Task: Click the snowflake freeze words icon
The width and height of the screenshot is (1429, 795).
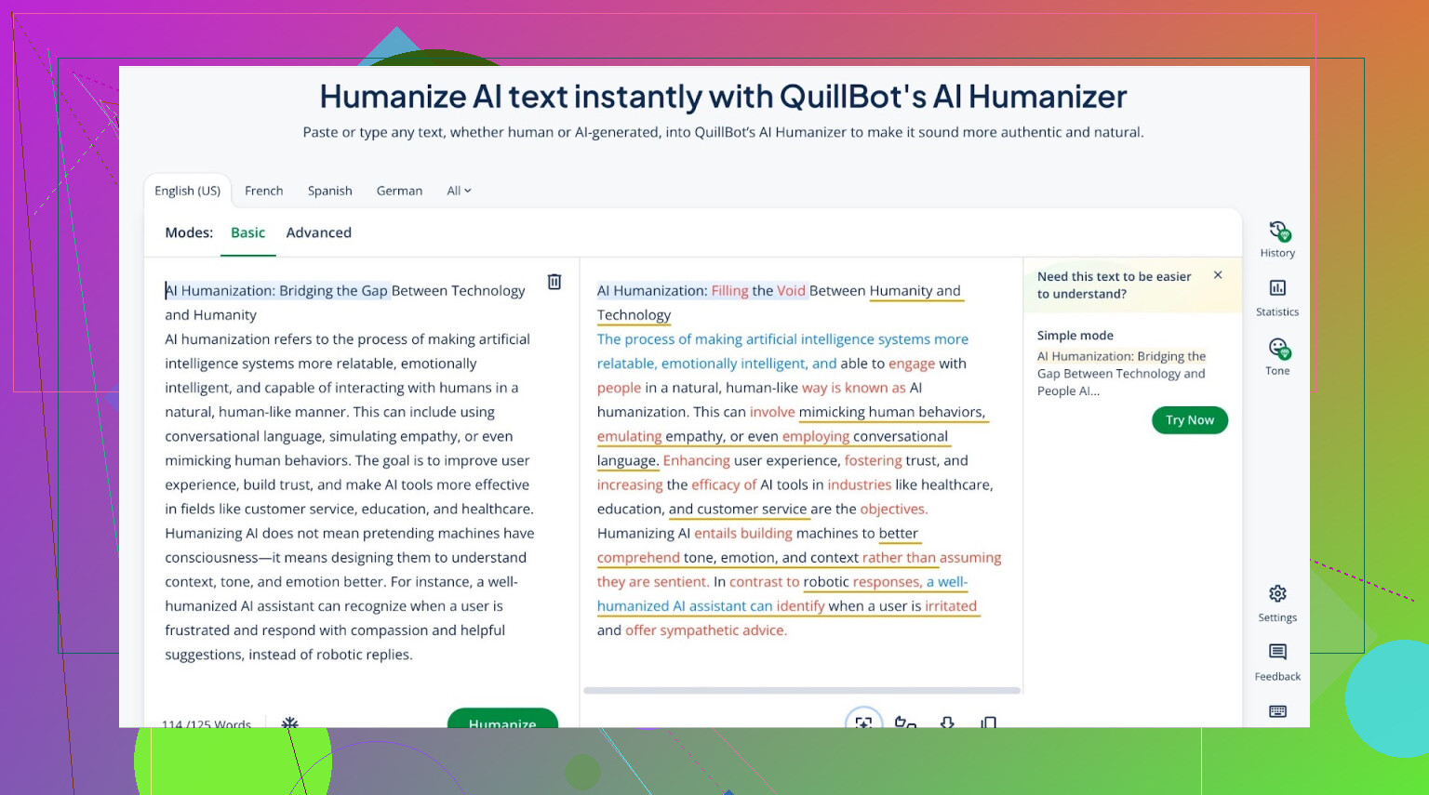Action: [290, 722]
